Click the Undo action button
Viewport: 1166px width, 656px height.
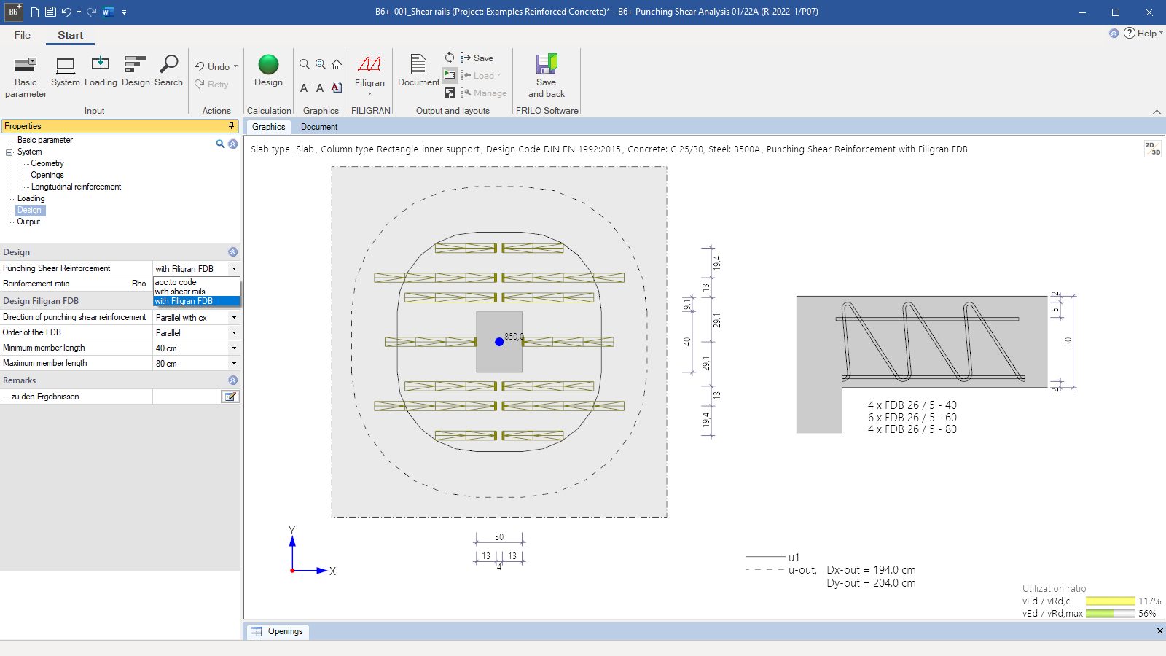pos(211,66)
